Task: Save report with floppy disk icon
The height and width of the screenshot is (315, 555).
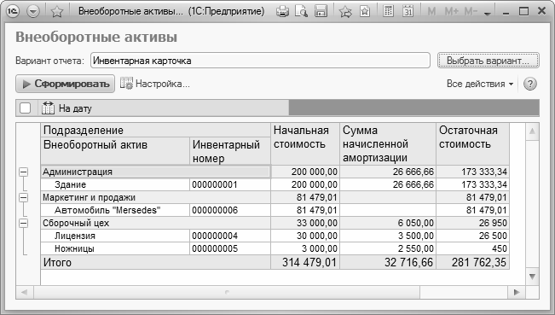Action: (x=321, y=12)
